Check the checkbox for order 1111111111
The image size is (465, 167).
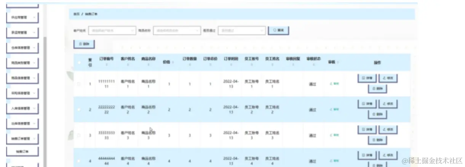click(79, 84)
